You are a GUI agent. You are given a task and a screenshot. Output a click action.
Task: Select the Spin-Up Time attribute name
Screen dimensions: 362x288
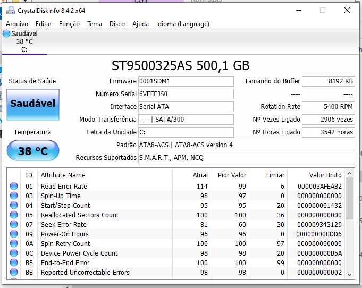pyautogui.click(x=61, y=196)
